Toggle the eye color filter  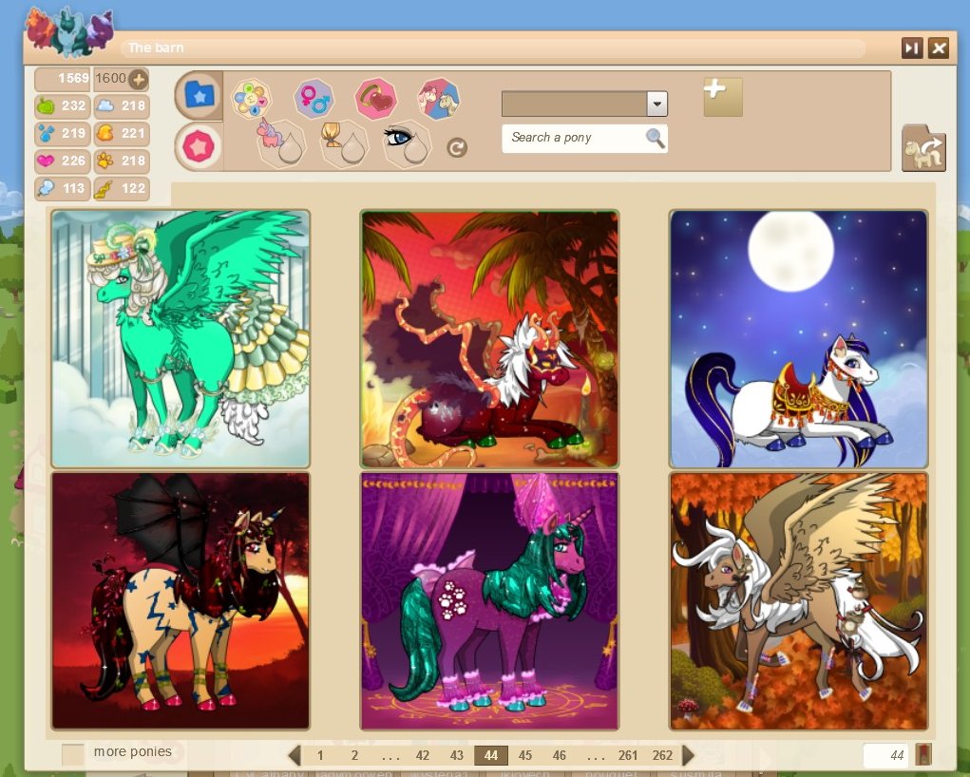[x=407, y=143]
